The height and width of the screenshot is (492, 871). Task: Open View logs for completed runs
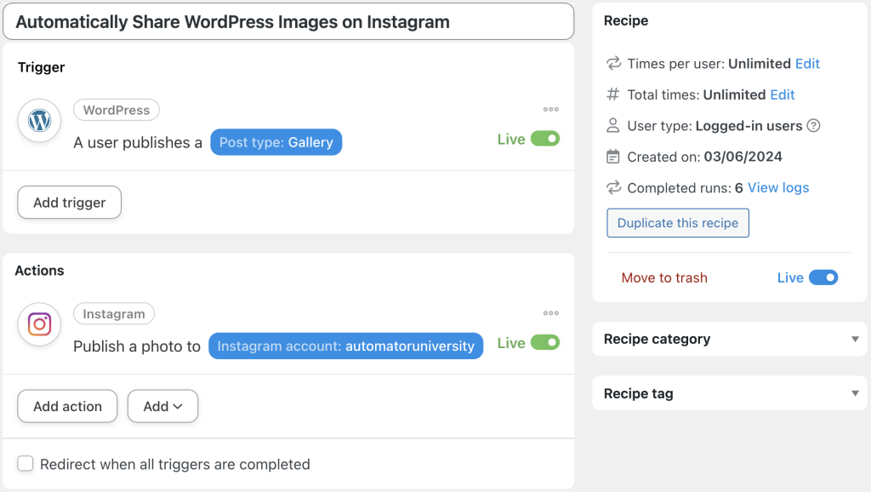pyautogui.click(x=778, y=187)
